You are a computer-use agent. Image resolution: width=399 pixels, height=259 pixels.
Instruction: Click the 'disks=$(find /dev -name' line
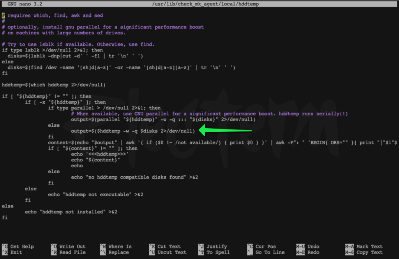(122, 67)
